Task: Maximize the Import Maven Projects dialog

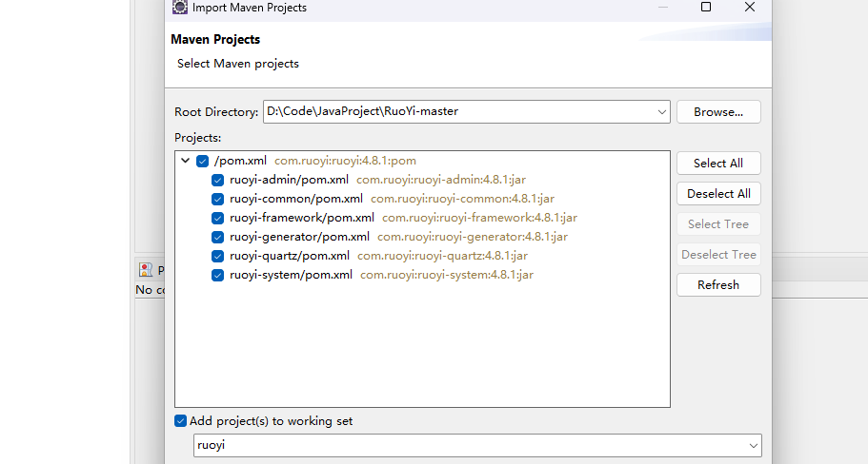Action: click(706, 7)
